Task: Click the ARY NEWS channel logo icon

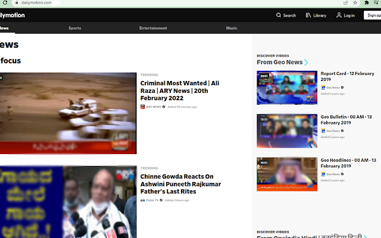Action: (143, 107)
